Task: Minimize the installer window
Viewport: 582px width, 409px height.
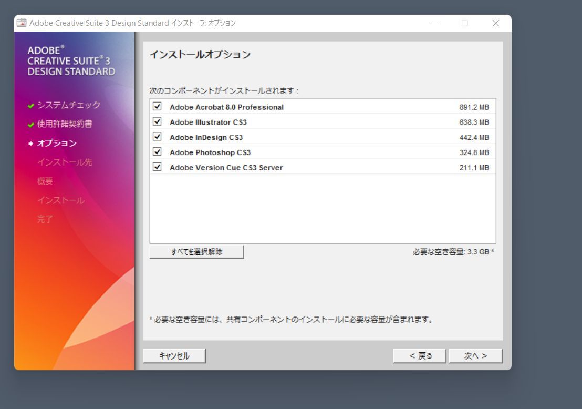Action: (434, 23)
